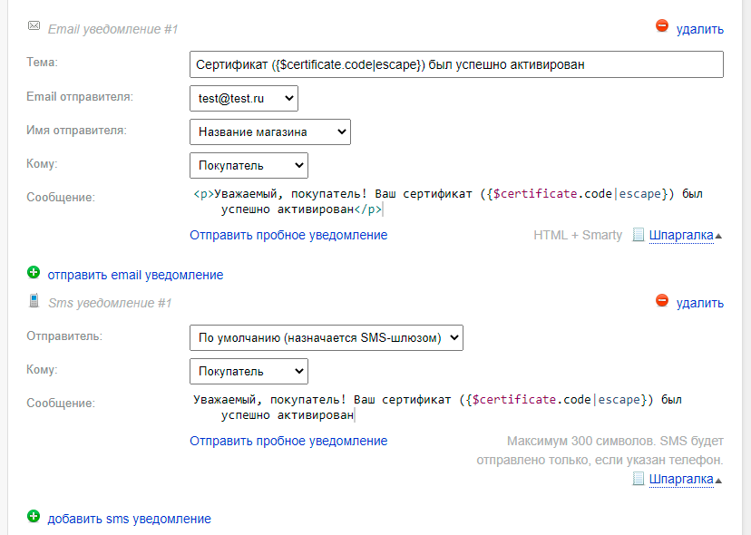This screenshot has width=751, height=535.
Task: Click into the Тема subject input field
Action: click(x=456, y=64)
